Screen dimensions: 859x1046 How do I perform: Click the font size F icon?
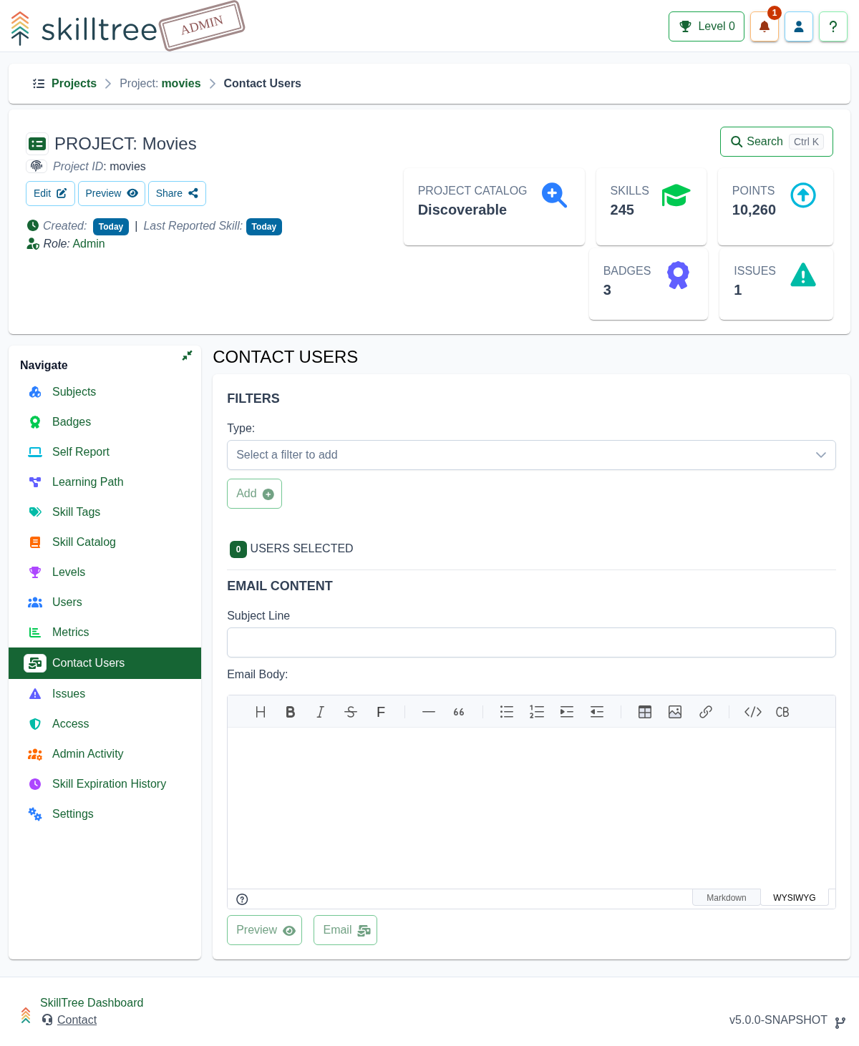click(x=381, y=712)
